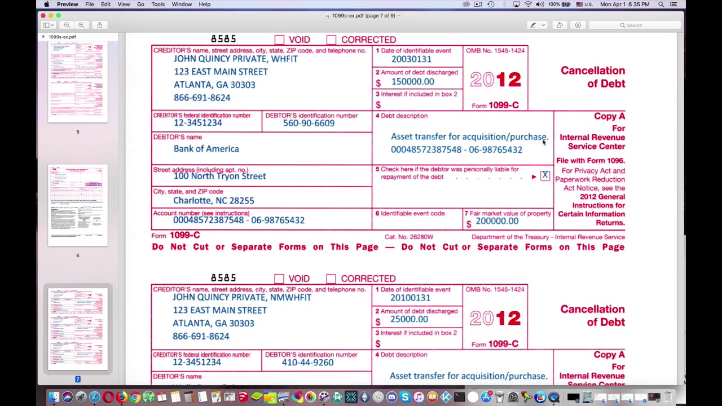Launch Firefox from the Dock
Image resolution: width=722 pixels, height=406 pixels.
tap(121, 398)
